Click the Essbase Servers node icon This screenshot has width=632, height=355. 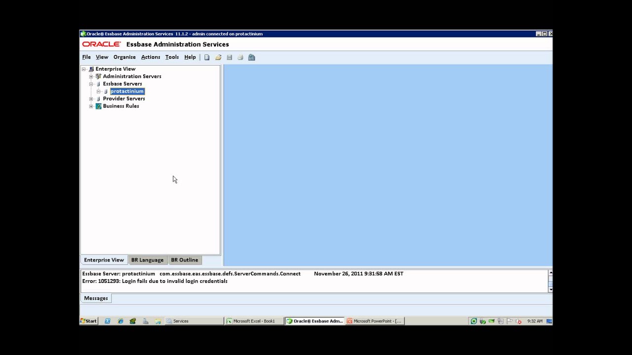pyautogui.click(x=98, y=84)
